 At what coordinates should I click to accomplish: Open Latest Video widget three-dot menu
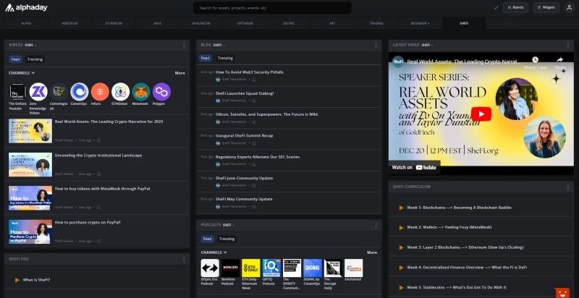pos(568,46)
